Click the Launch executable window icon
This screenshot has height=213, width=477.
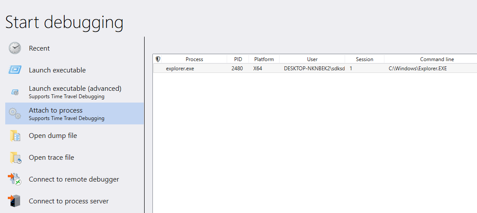[x=14, y=70]
